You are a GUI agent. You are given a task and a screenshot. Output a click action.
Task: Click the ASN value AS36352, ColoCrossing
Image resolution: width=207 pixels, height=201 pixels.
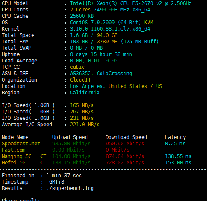tap(101, 74)
